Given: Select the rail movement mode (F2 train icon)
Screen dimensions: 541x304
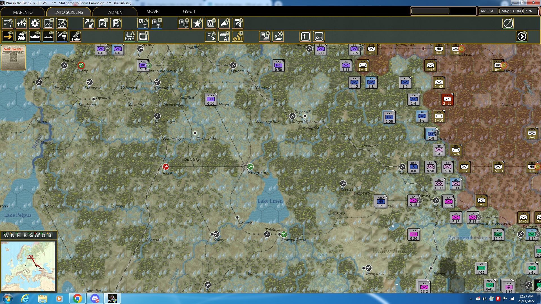Looking at the screenshot, I should pyautogui.click(x=21, y=37).
